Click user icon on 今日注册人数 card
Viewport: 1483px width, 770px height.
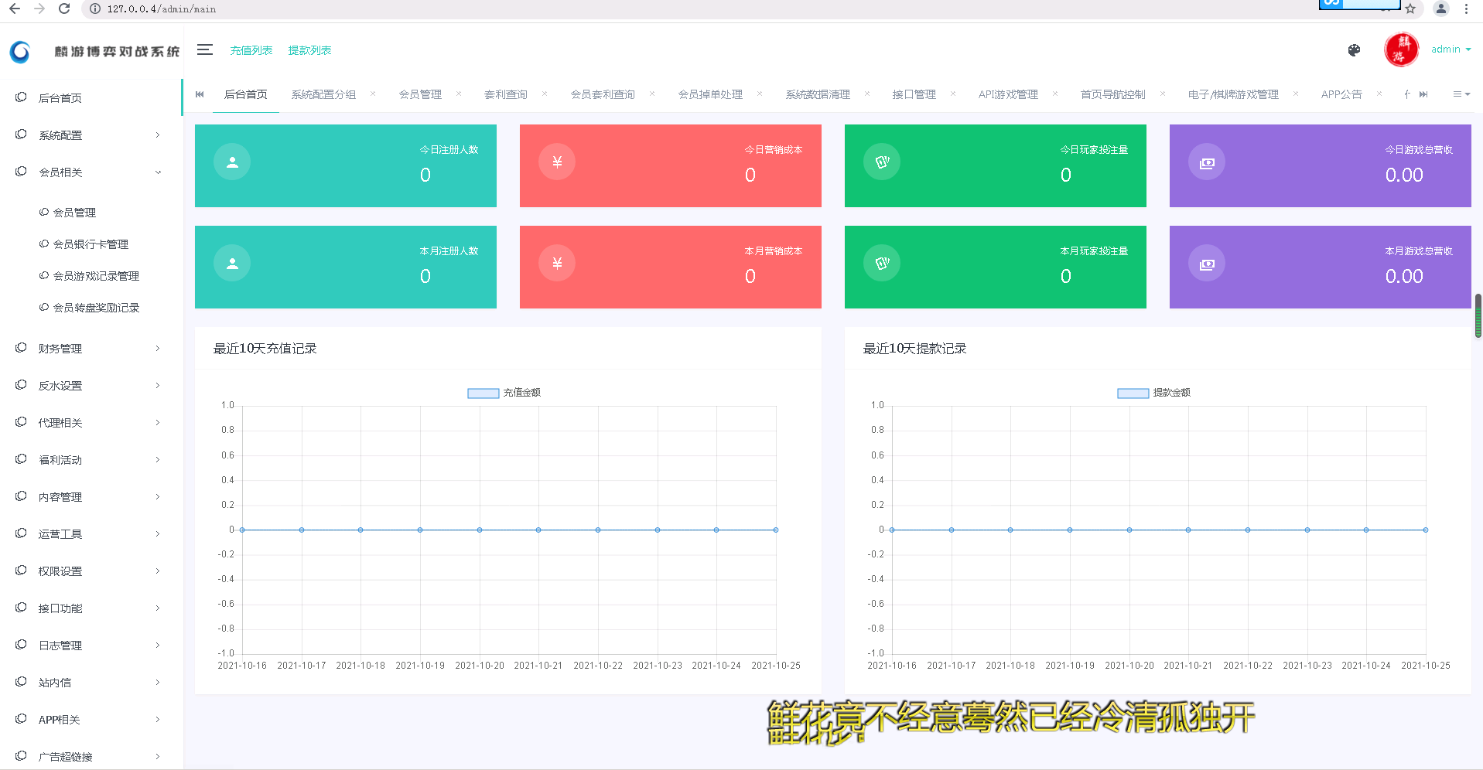[x=232, y=162]
